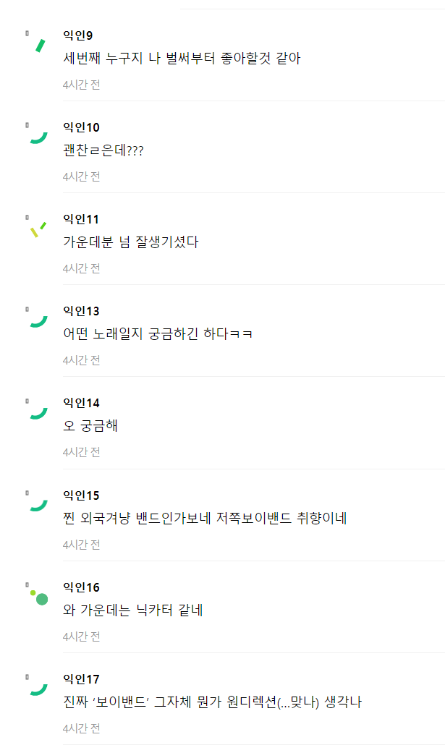Image resolution: width=445 pixels, height=745 pixels.
Task: Click 익인13's profile avatar icon
Action: click(37, 319)
